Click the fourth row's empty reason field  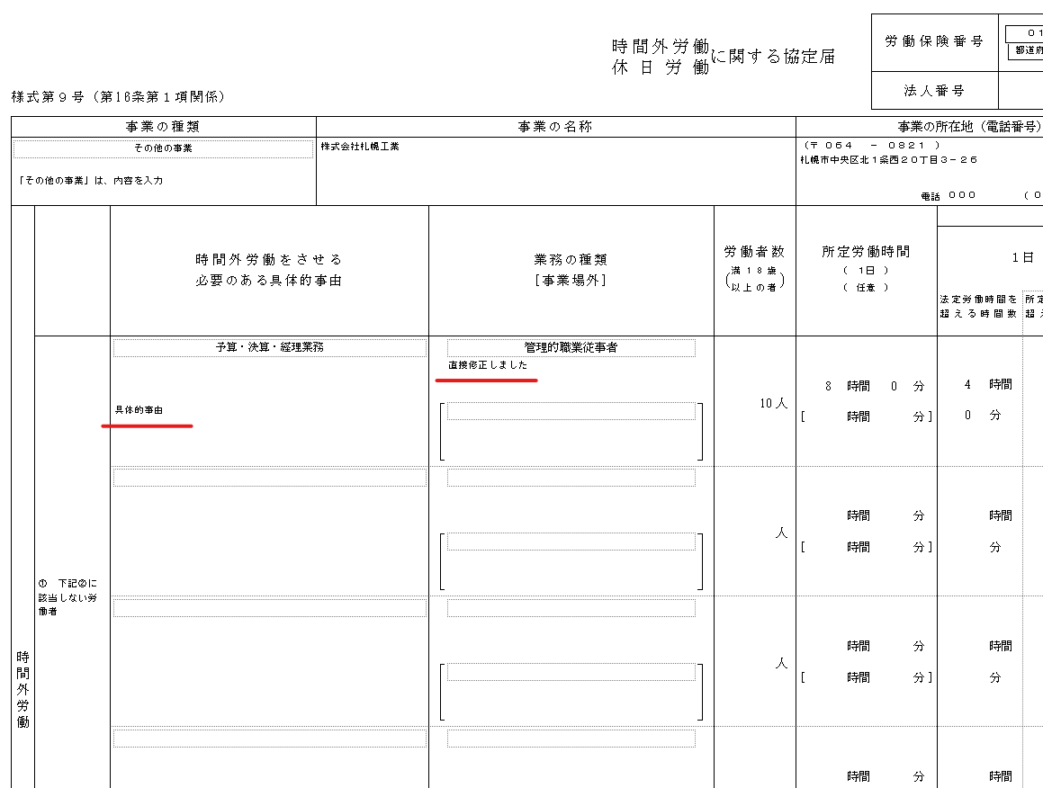pyautogui.click(x=269, y=739)
